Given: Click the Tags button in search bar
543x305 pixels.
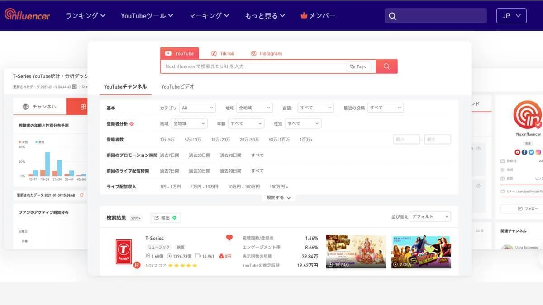Looking at the screenshot, I should coord(358,66).
